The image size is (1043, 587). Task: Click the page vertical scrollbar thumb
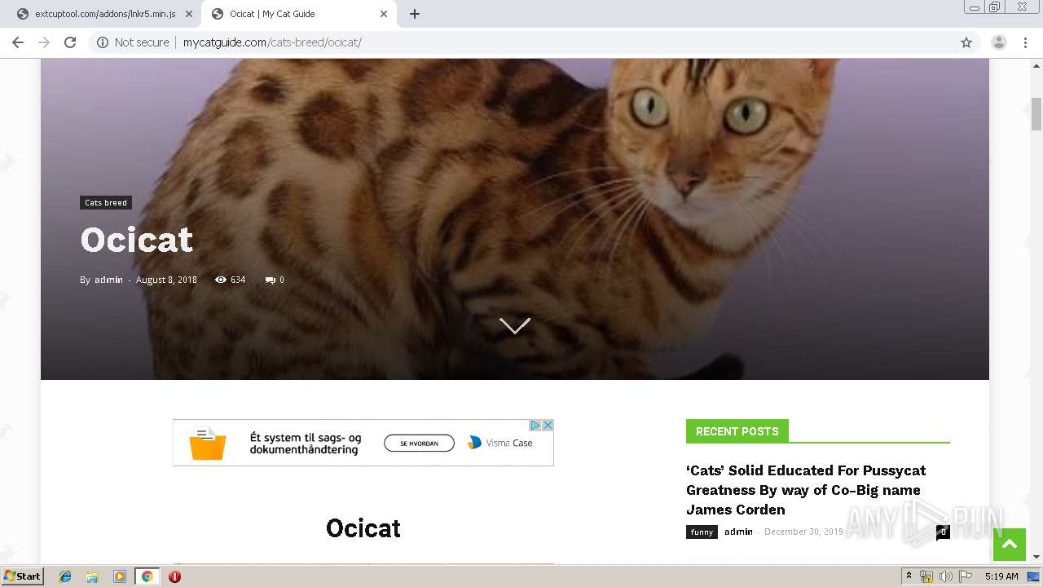click(1036, 113)
